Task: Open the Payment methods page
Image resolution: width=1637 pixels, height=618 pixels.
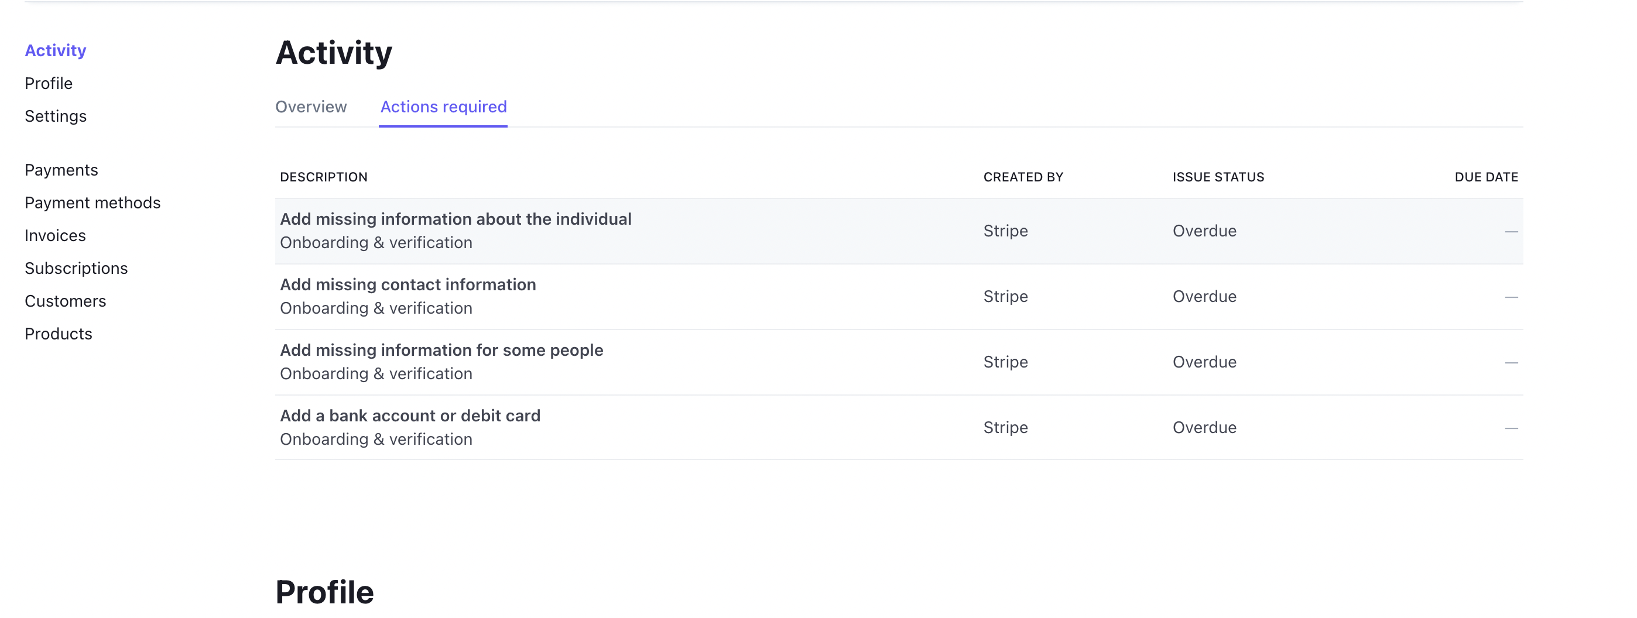Action: (93, 202)
